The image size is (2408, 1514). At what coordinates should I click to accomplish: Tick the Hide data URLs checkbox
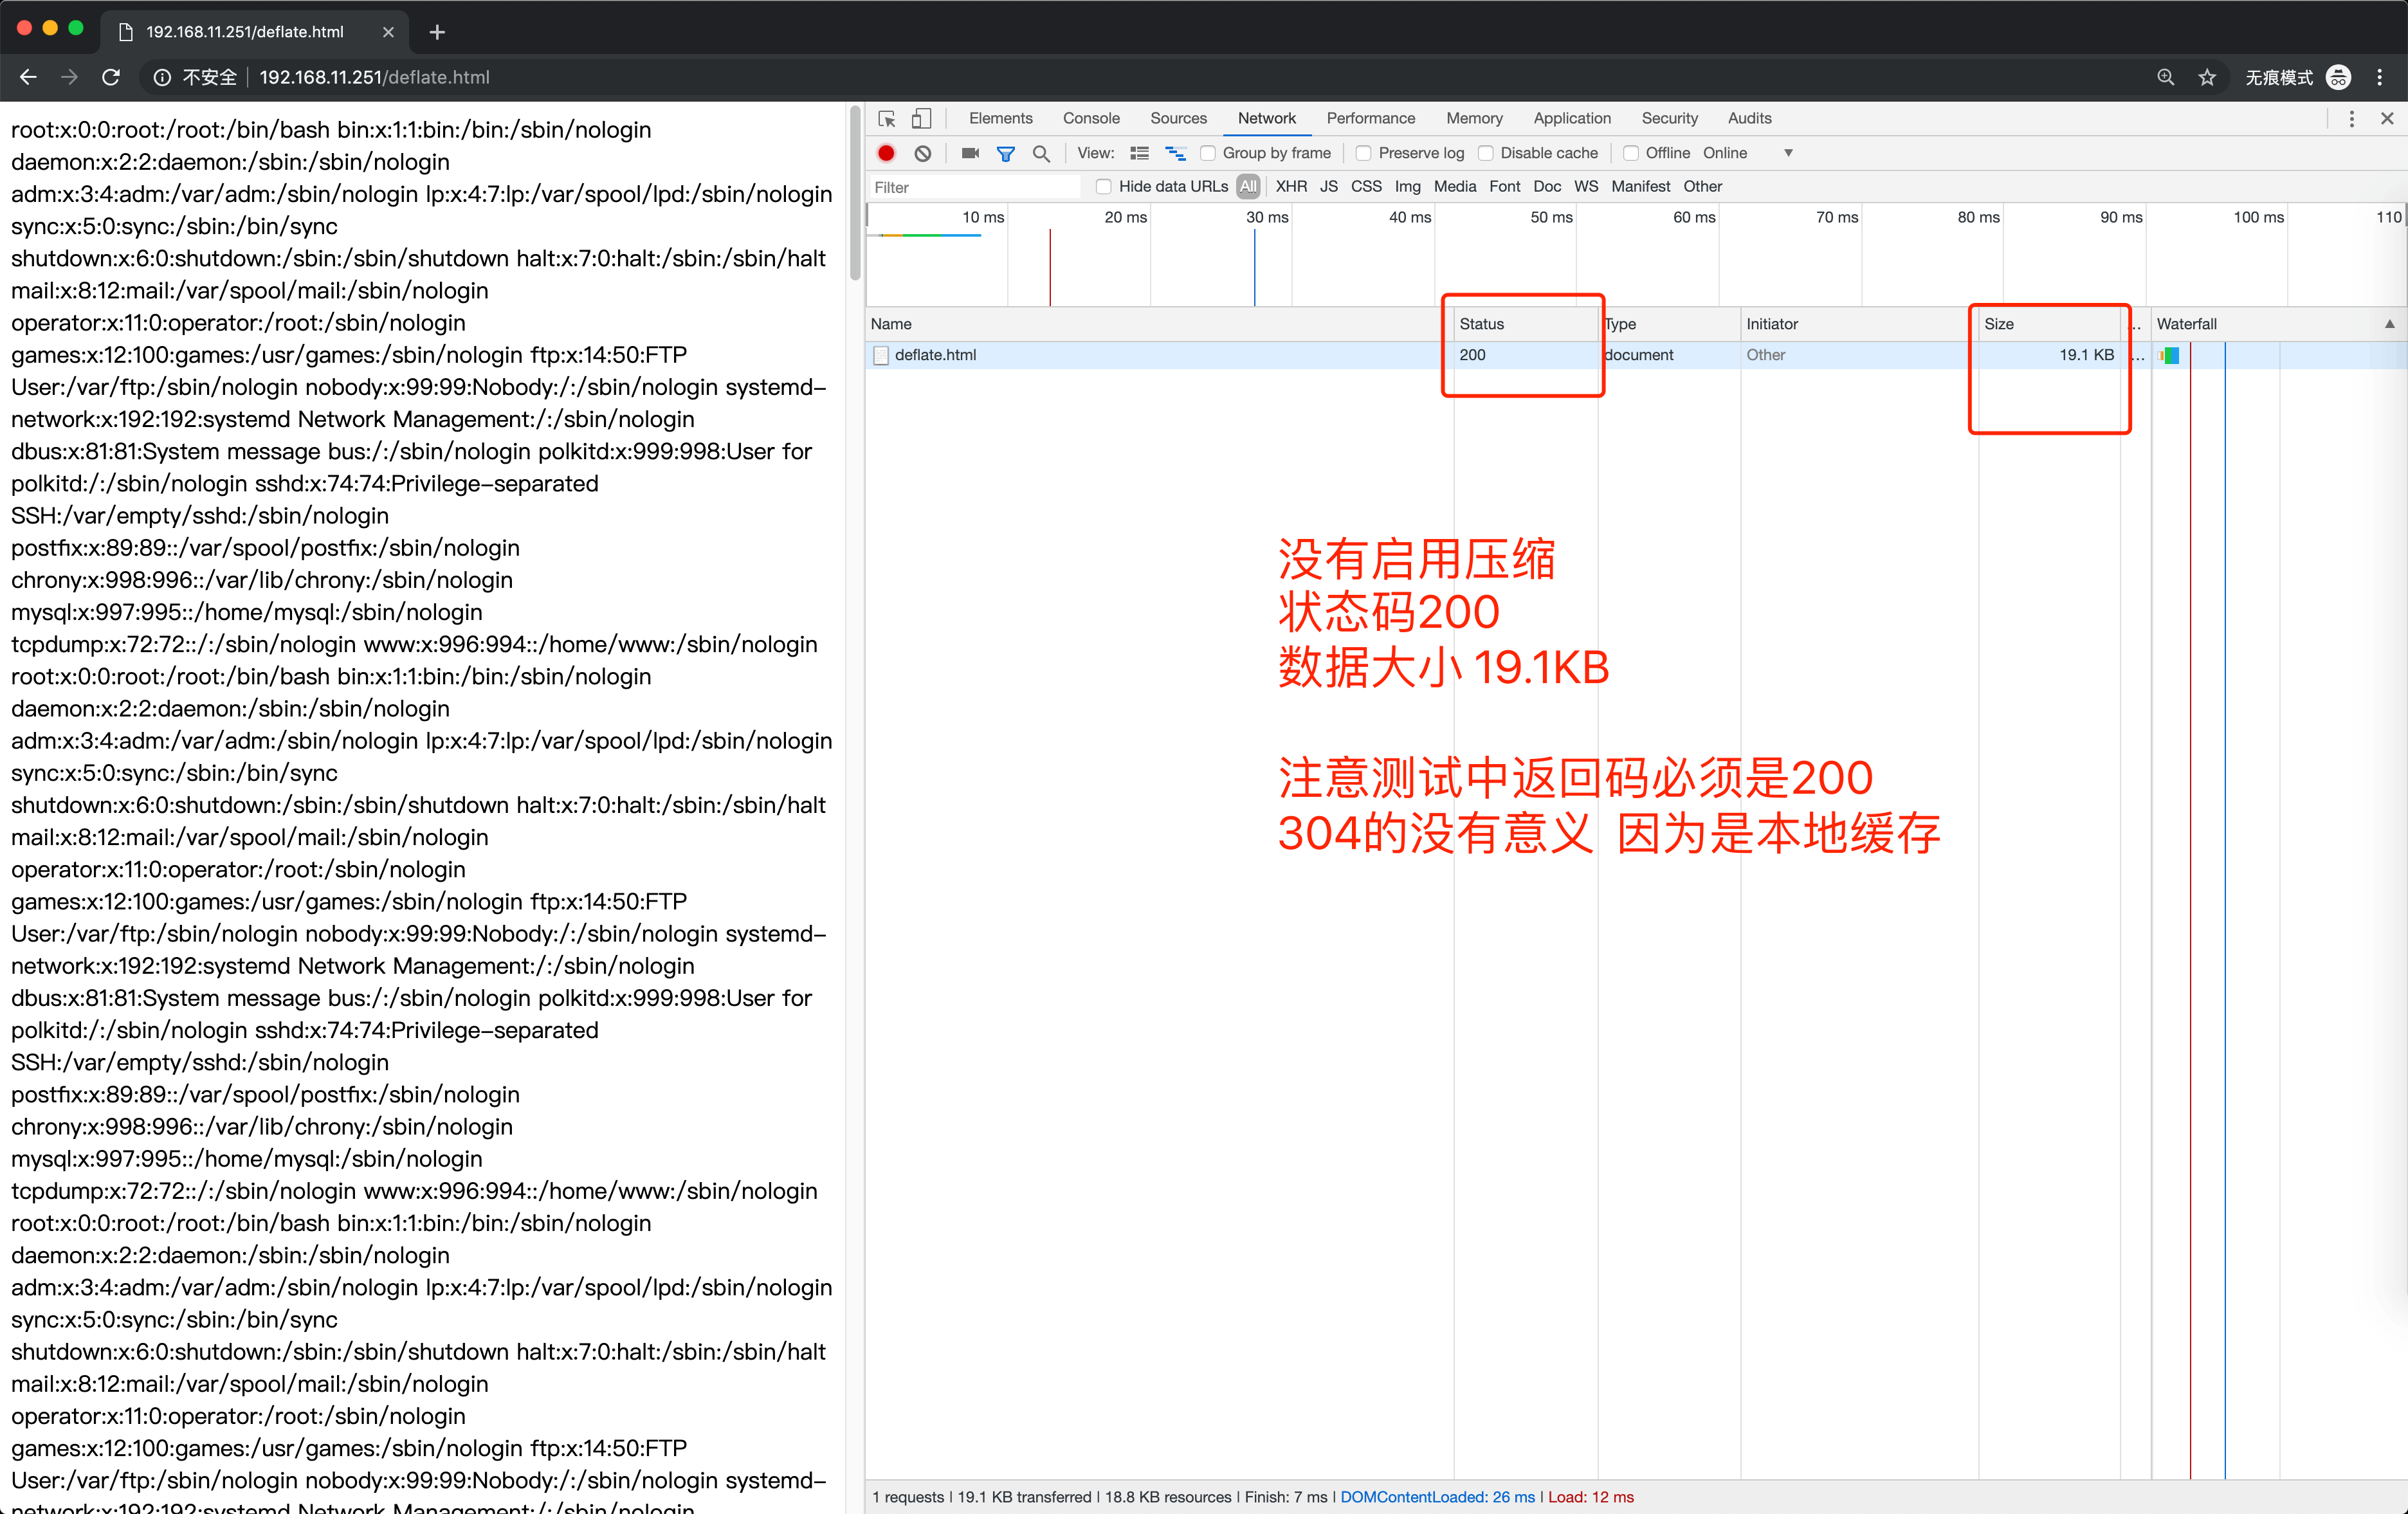(x=1103, y=187)
